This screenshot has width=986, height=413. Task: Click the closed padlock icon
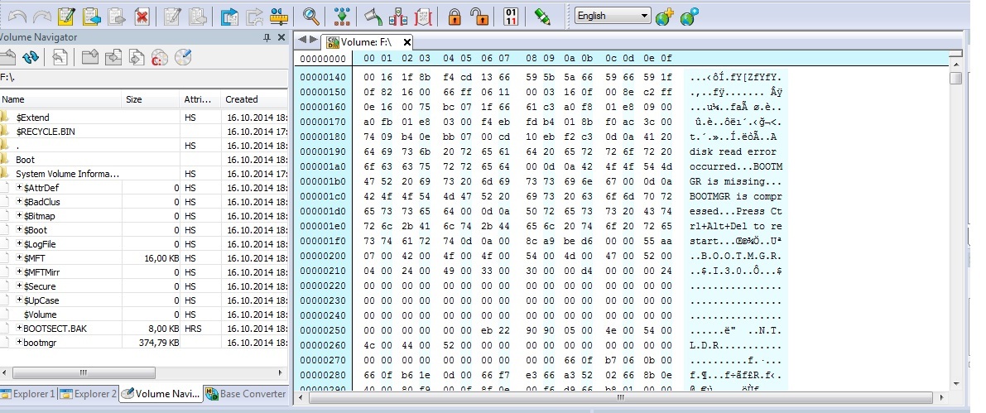tap(454, 17)
